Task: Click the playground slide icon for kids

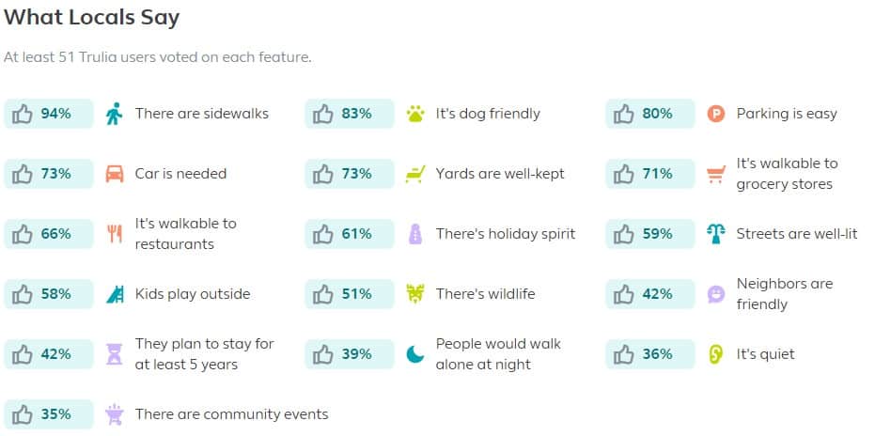Action: click(x=115, y=294)
